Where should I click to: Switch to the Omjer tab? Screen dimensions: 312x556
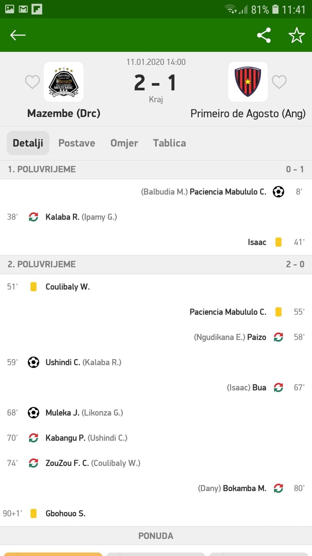[124, 143]
